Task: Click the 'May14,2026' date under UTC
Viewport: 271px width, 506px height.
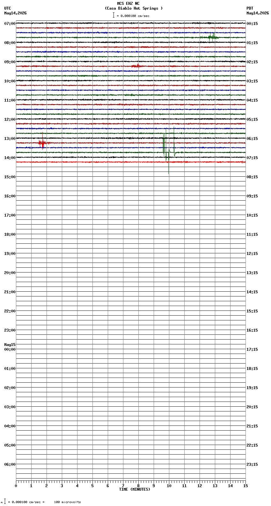Action: 15,13
